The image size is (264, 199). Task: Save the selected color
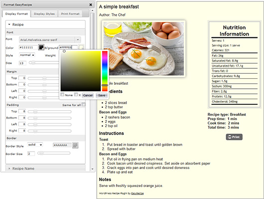(102, 95)
